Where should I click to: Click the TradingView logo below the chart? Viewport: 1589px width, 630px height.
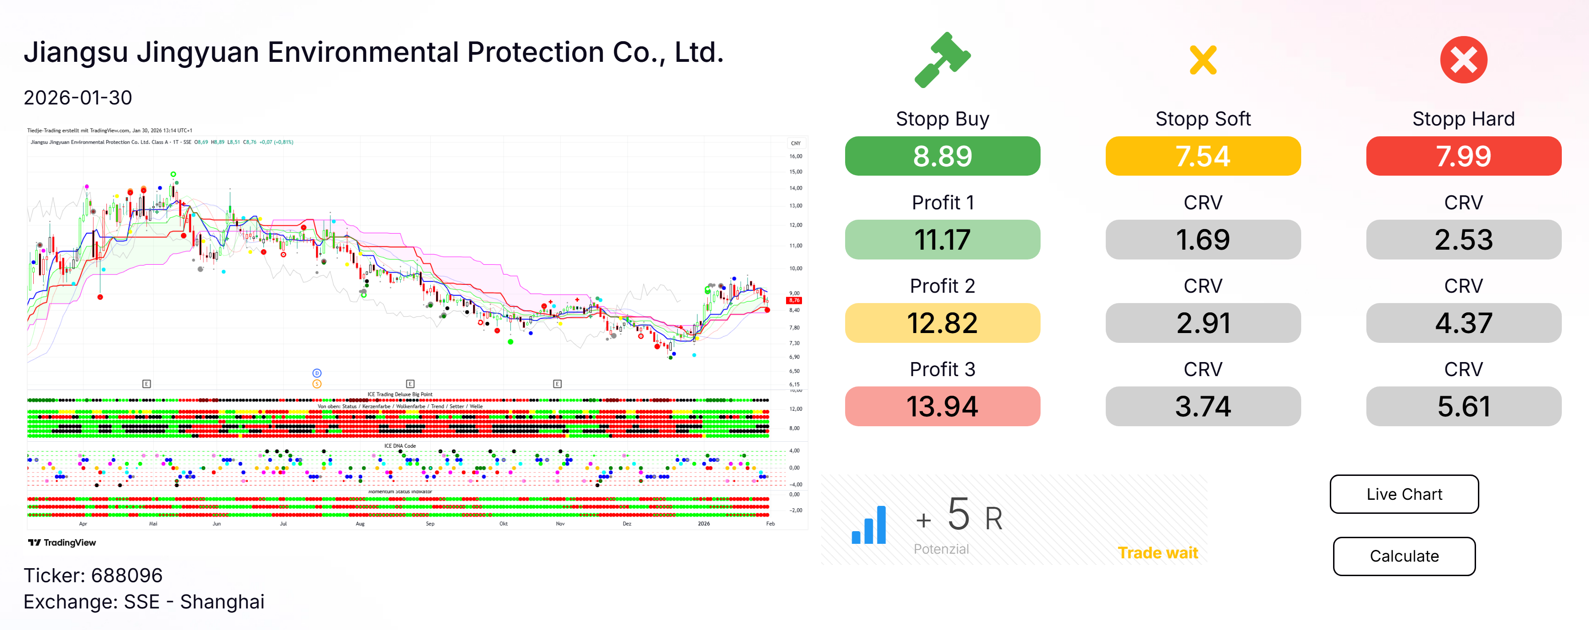pyautogui.click(x=62, y=542)
